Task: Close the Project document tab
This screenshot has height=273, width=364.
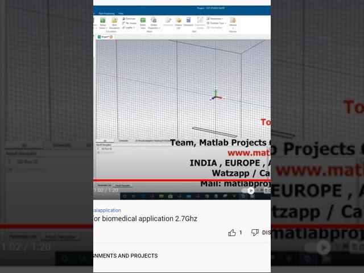Action: coord(111,36)
